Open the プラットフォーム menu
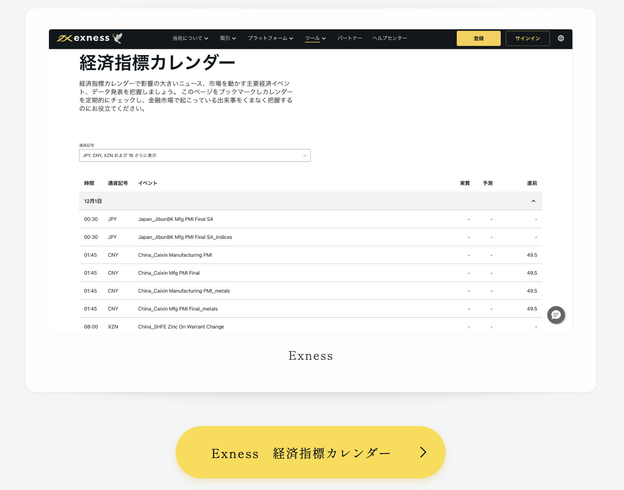This screenshot has width=624, height=490. [270, 38]
